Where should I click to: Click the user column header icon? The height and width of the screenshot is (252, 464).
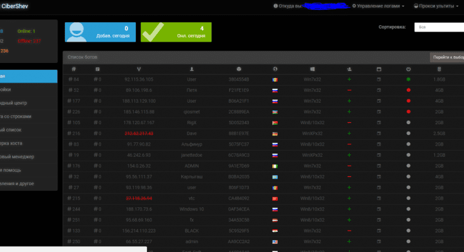pos(192,69)
